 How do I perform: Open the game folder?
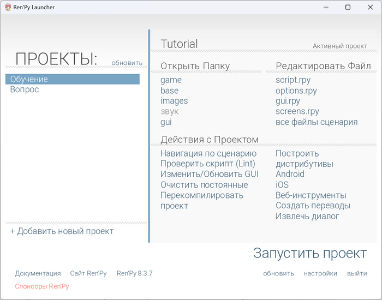(171, 80)
